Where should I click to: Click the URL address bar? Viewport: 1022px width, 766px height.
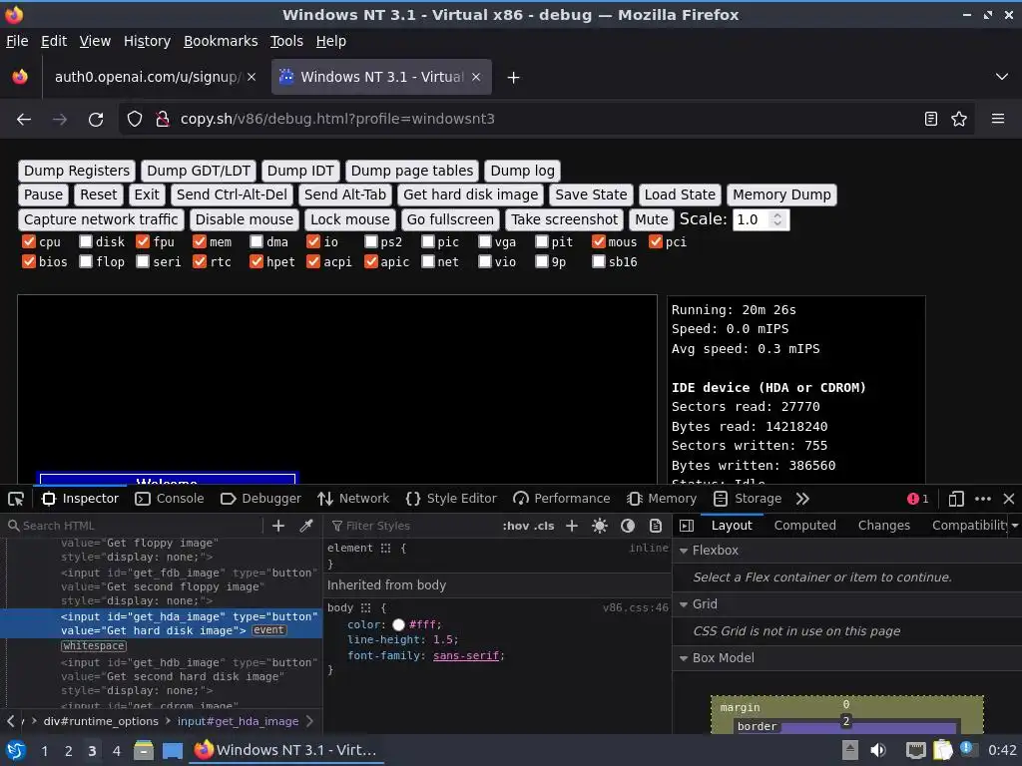(544, 120)
